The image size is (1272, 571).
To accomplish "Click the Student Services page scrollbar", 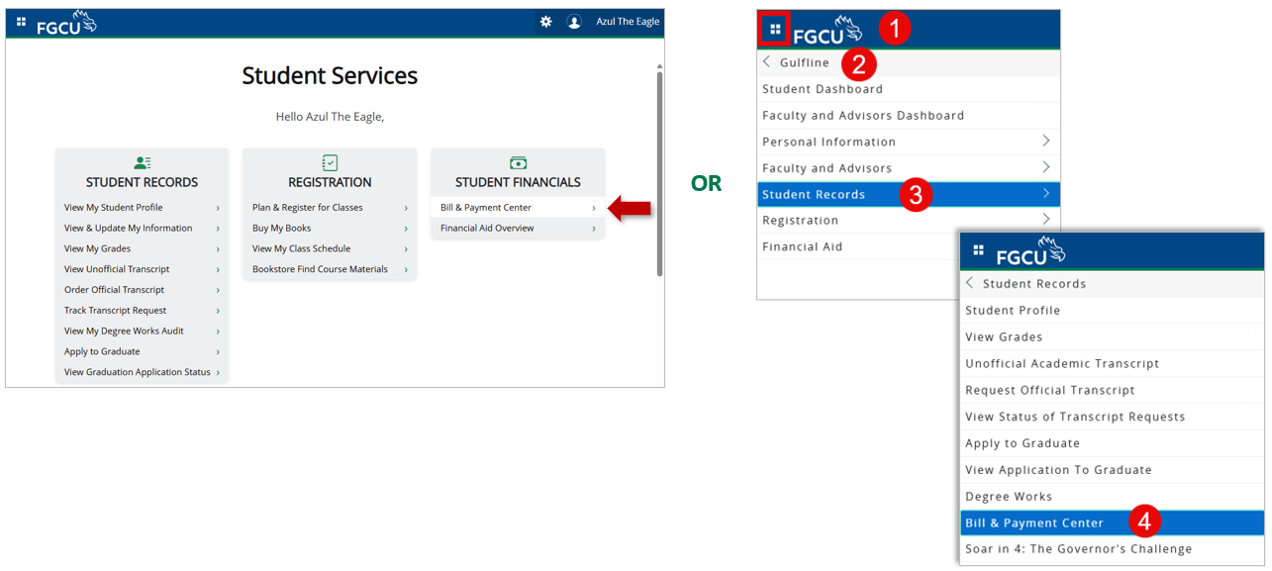I will pyautogui.click(x=658, y=173).
